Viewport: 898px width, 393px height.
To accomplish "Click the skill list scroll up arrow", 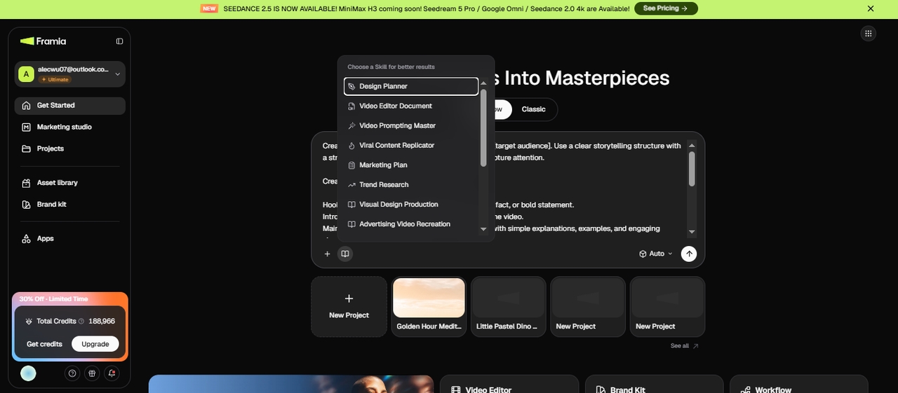I will pyautogui.click(x=483, y=83).
